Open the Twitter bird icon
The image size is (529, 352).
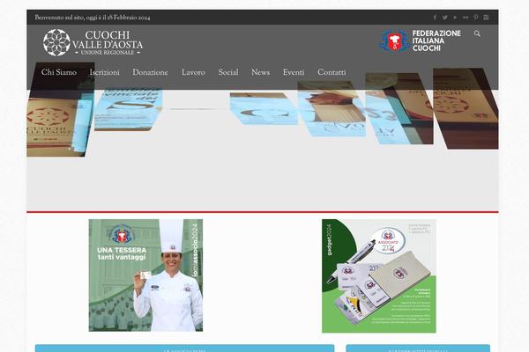445,18
